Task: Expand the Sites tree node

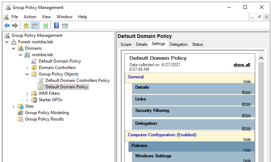Action: 14,107
